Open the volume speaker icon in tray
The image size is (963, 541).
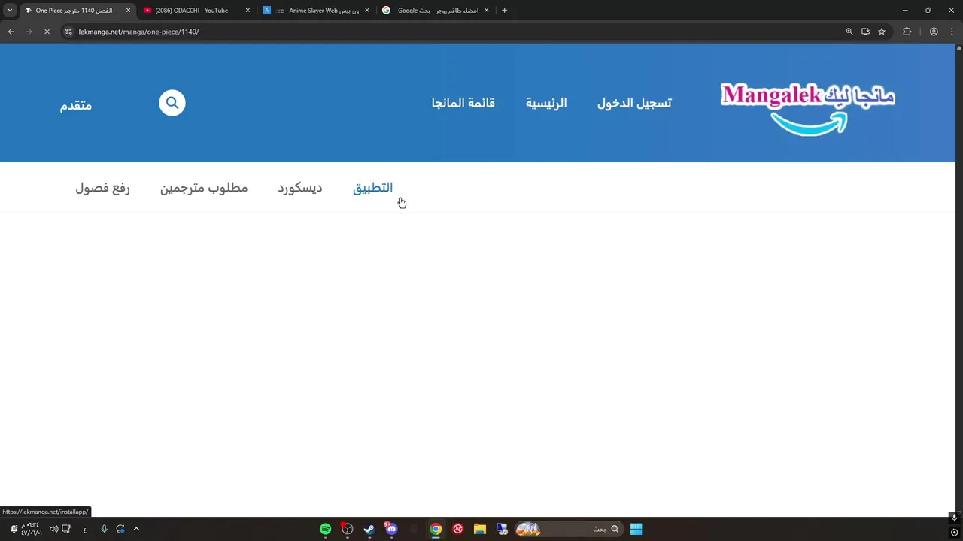tap(53, 529)
